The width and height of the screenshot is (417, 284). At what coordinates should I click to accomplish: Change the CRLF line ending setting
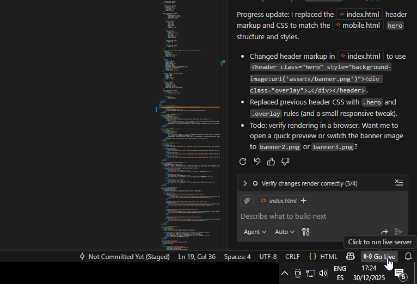pyautogui.click(x=292, y=256)
